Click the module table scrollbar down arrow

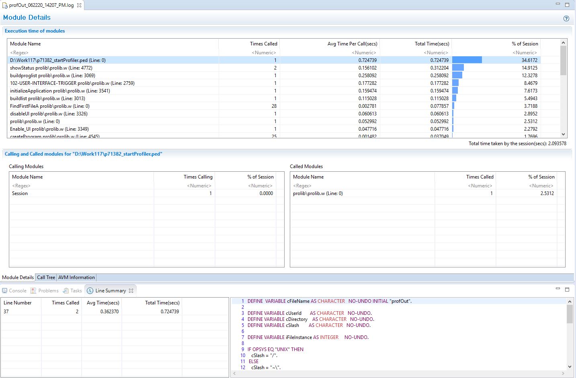(563, 134)
